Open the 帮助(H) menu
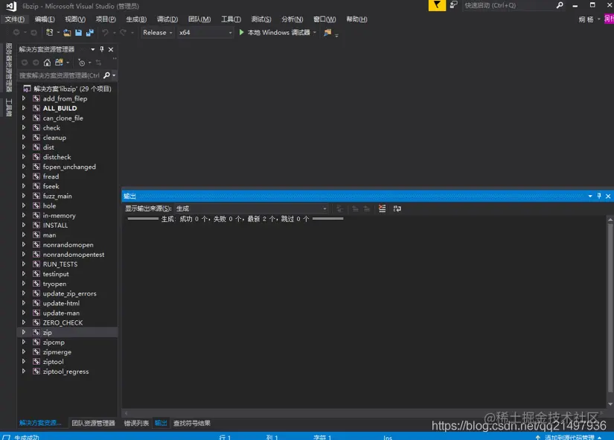This screenshot has width=614, height=440. tap(356, 19)
